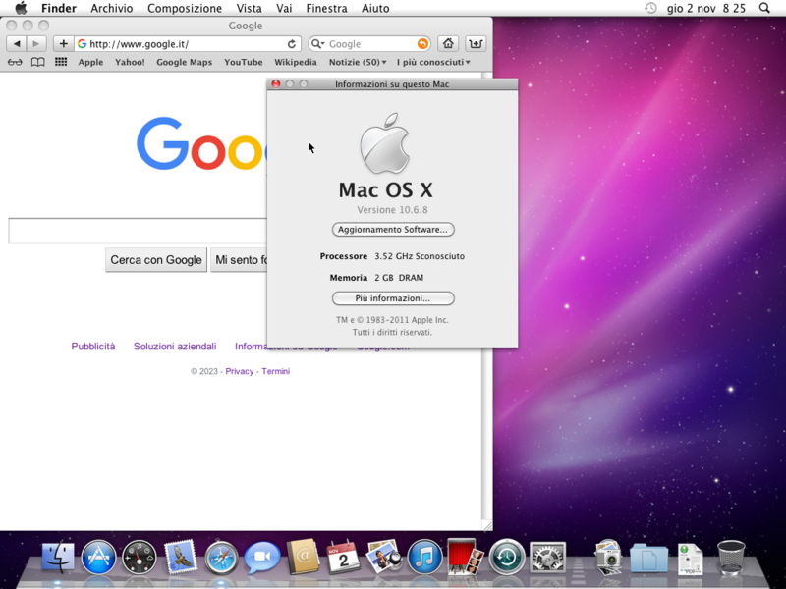The width and height of the screenshot is (786, 589).
Task: Add bookmark with the plus button
Action: click(x=64, y=44)
